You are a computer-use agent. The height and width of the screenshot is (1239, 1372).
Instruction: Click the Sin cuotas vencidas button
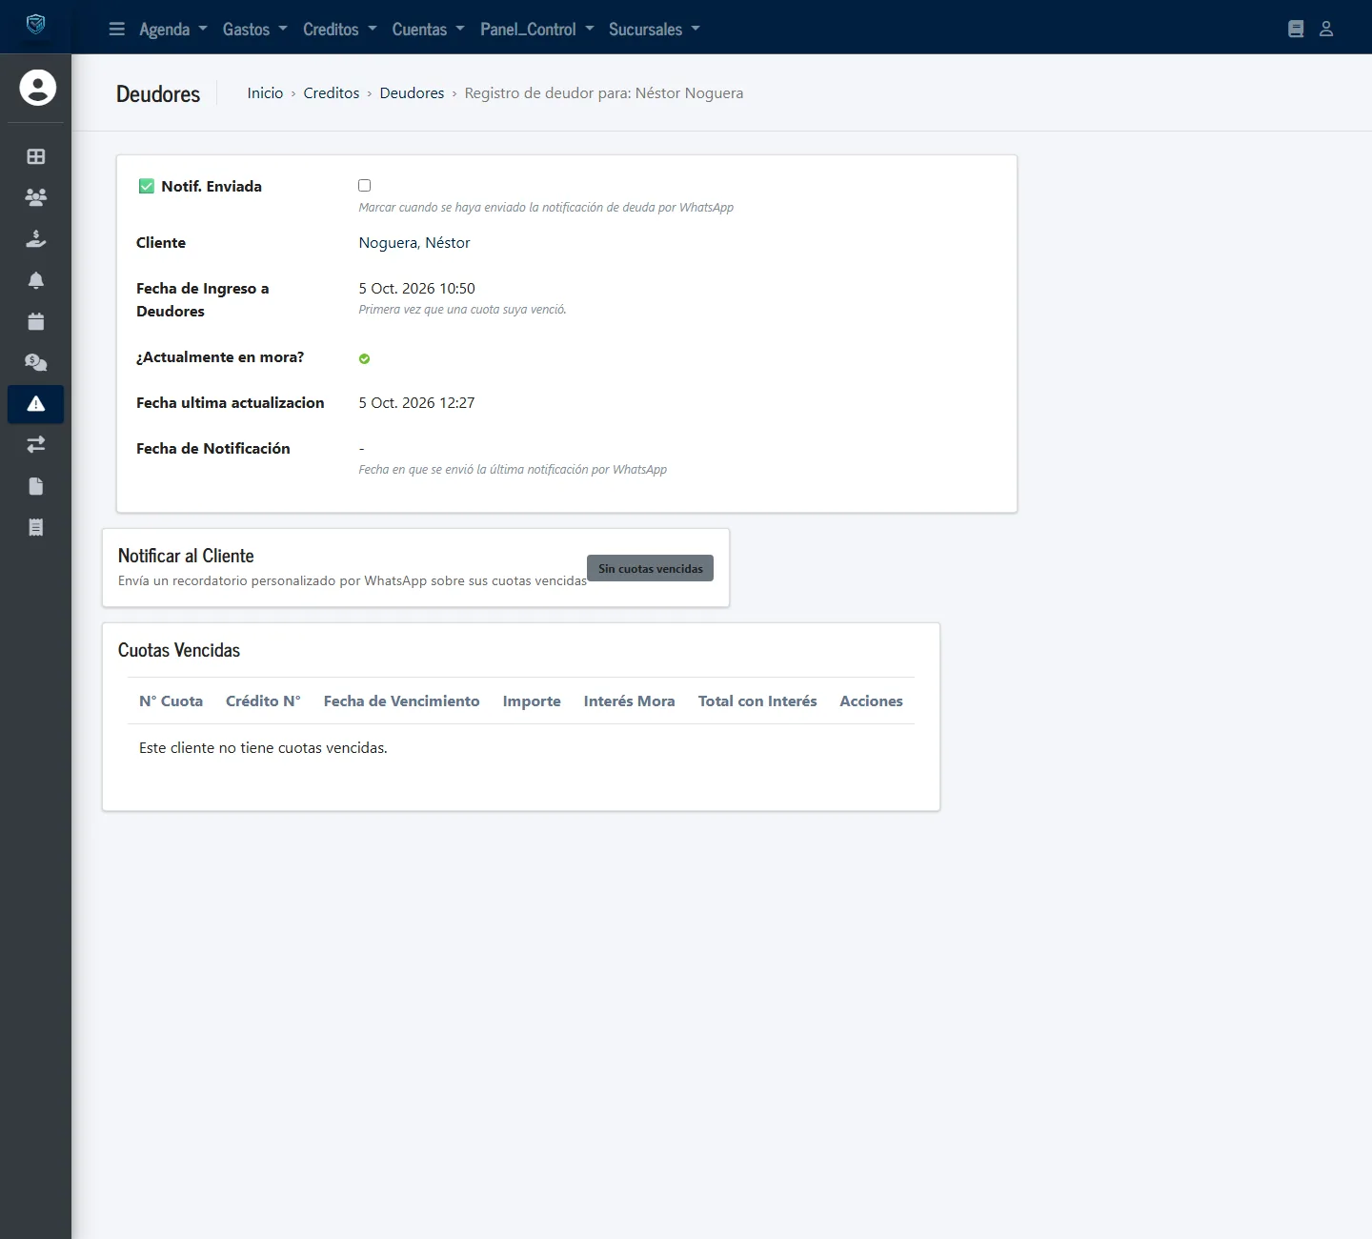[x=650, y=569]
